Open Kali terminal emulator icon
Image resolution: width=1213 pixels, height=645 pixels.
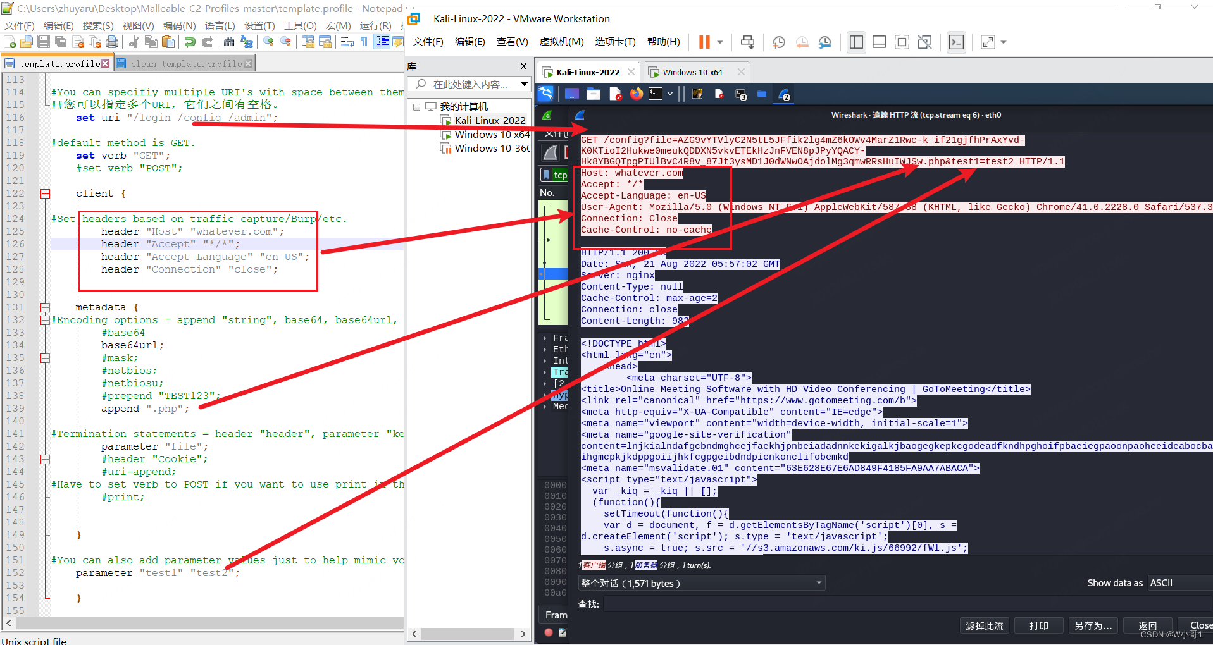[x=656, y=94]
